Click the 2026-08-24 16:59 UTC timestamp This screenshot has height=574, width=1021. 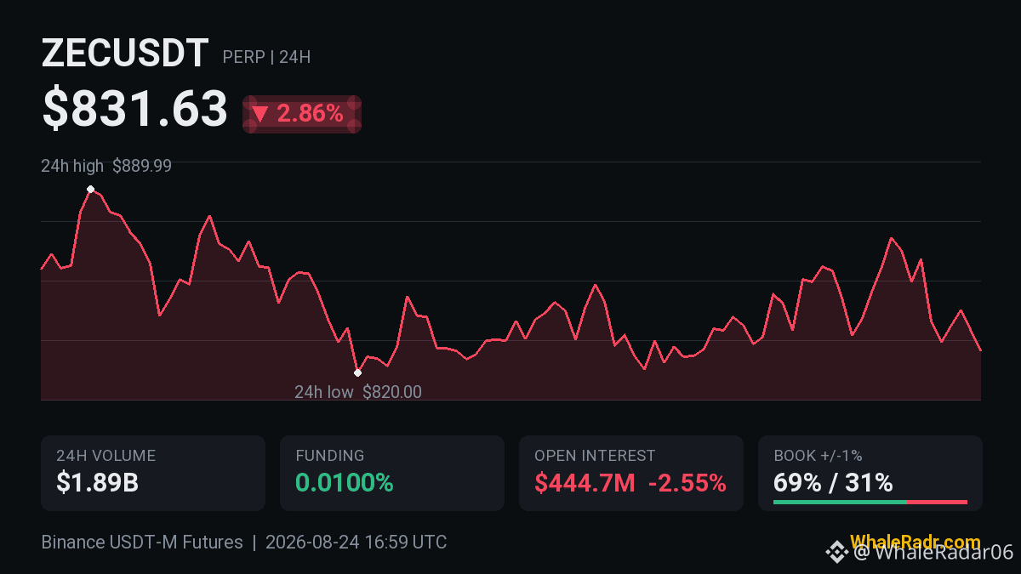tap(356, 543)
